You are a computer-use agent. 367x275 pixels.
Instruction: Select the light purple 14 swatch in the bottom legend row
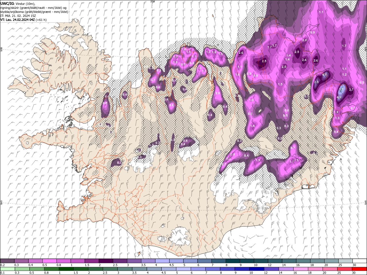286,269
